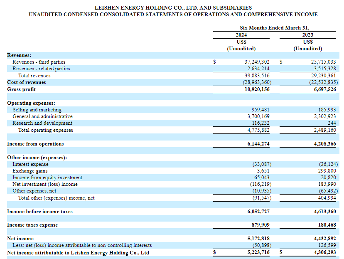Select equity investment income value 65,043
Image resolution: width=344 pixels, height=259 pixels.
coord(262,178)
